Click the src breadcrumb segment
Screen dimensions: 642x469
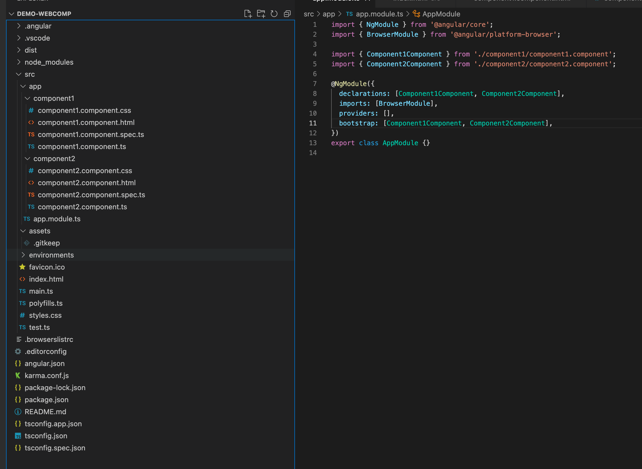[309, 14]
